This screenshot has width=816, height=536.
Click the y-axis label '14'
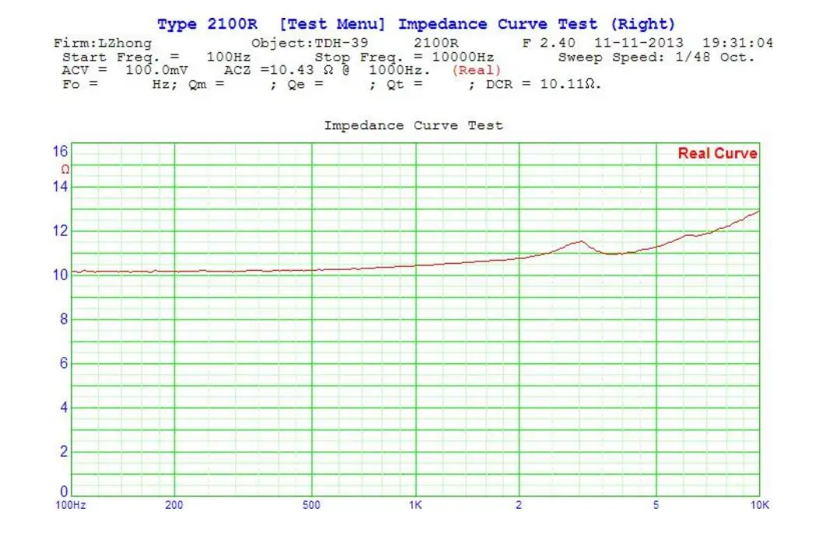point(61,186)
